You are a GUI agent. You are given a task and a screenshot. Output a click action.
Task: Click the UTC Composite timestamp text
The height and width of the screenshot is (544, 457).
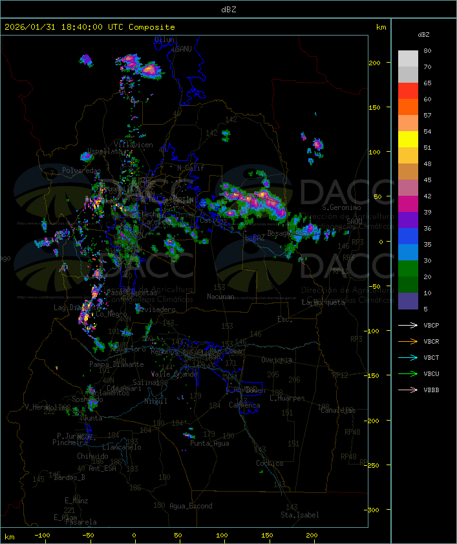pos(90,27)
